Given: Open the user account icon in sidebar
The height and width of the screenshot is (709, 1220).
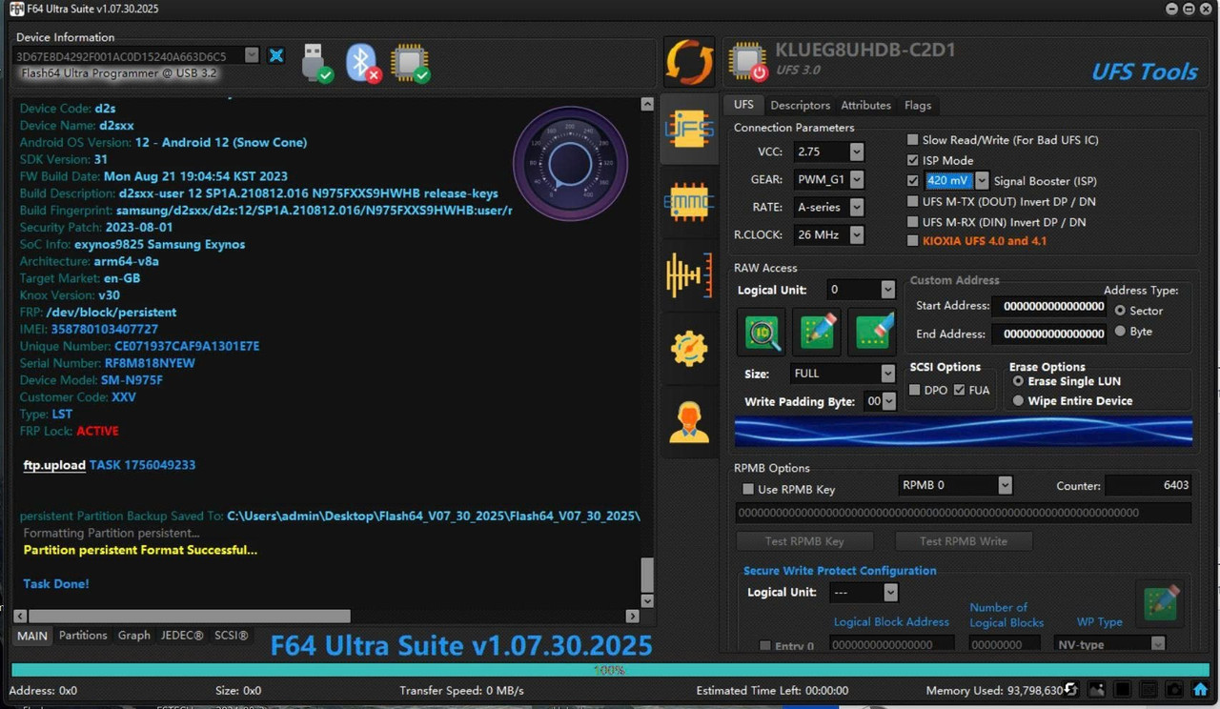Looking at the screenshot, I should (689, 422).
